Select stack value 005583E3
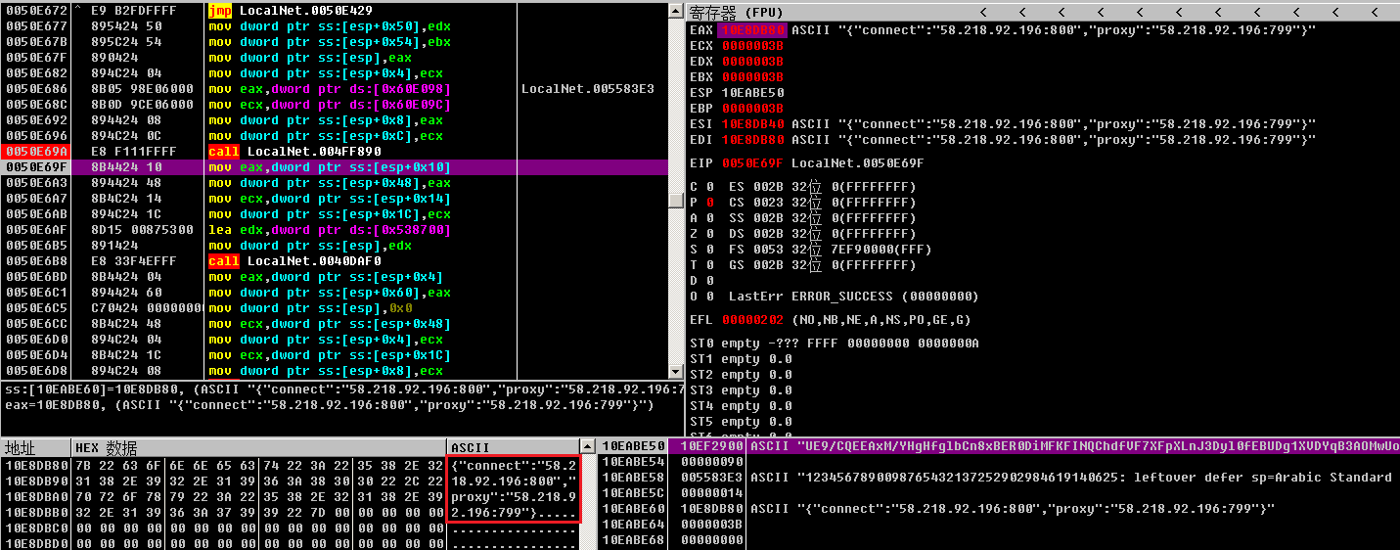The image size is (1400, 550). (x=711, y=477)
